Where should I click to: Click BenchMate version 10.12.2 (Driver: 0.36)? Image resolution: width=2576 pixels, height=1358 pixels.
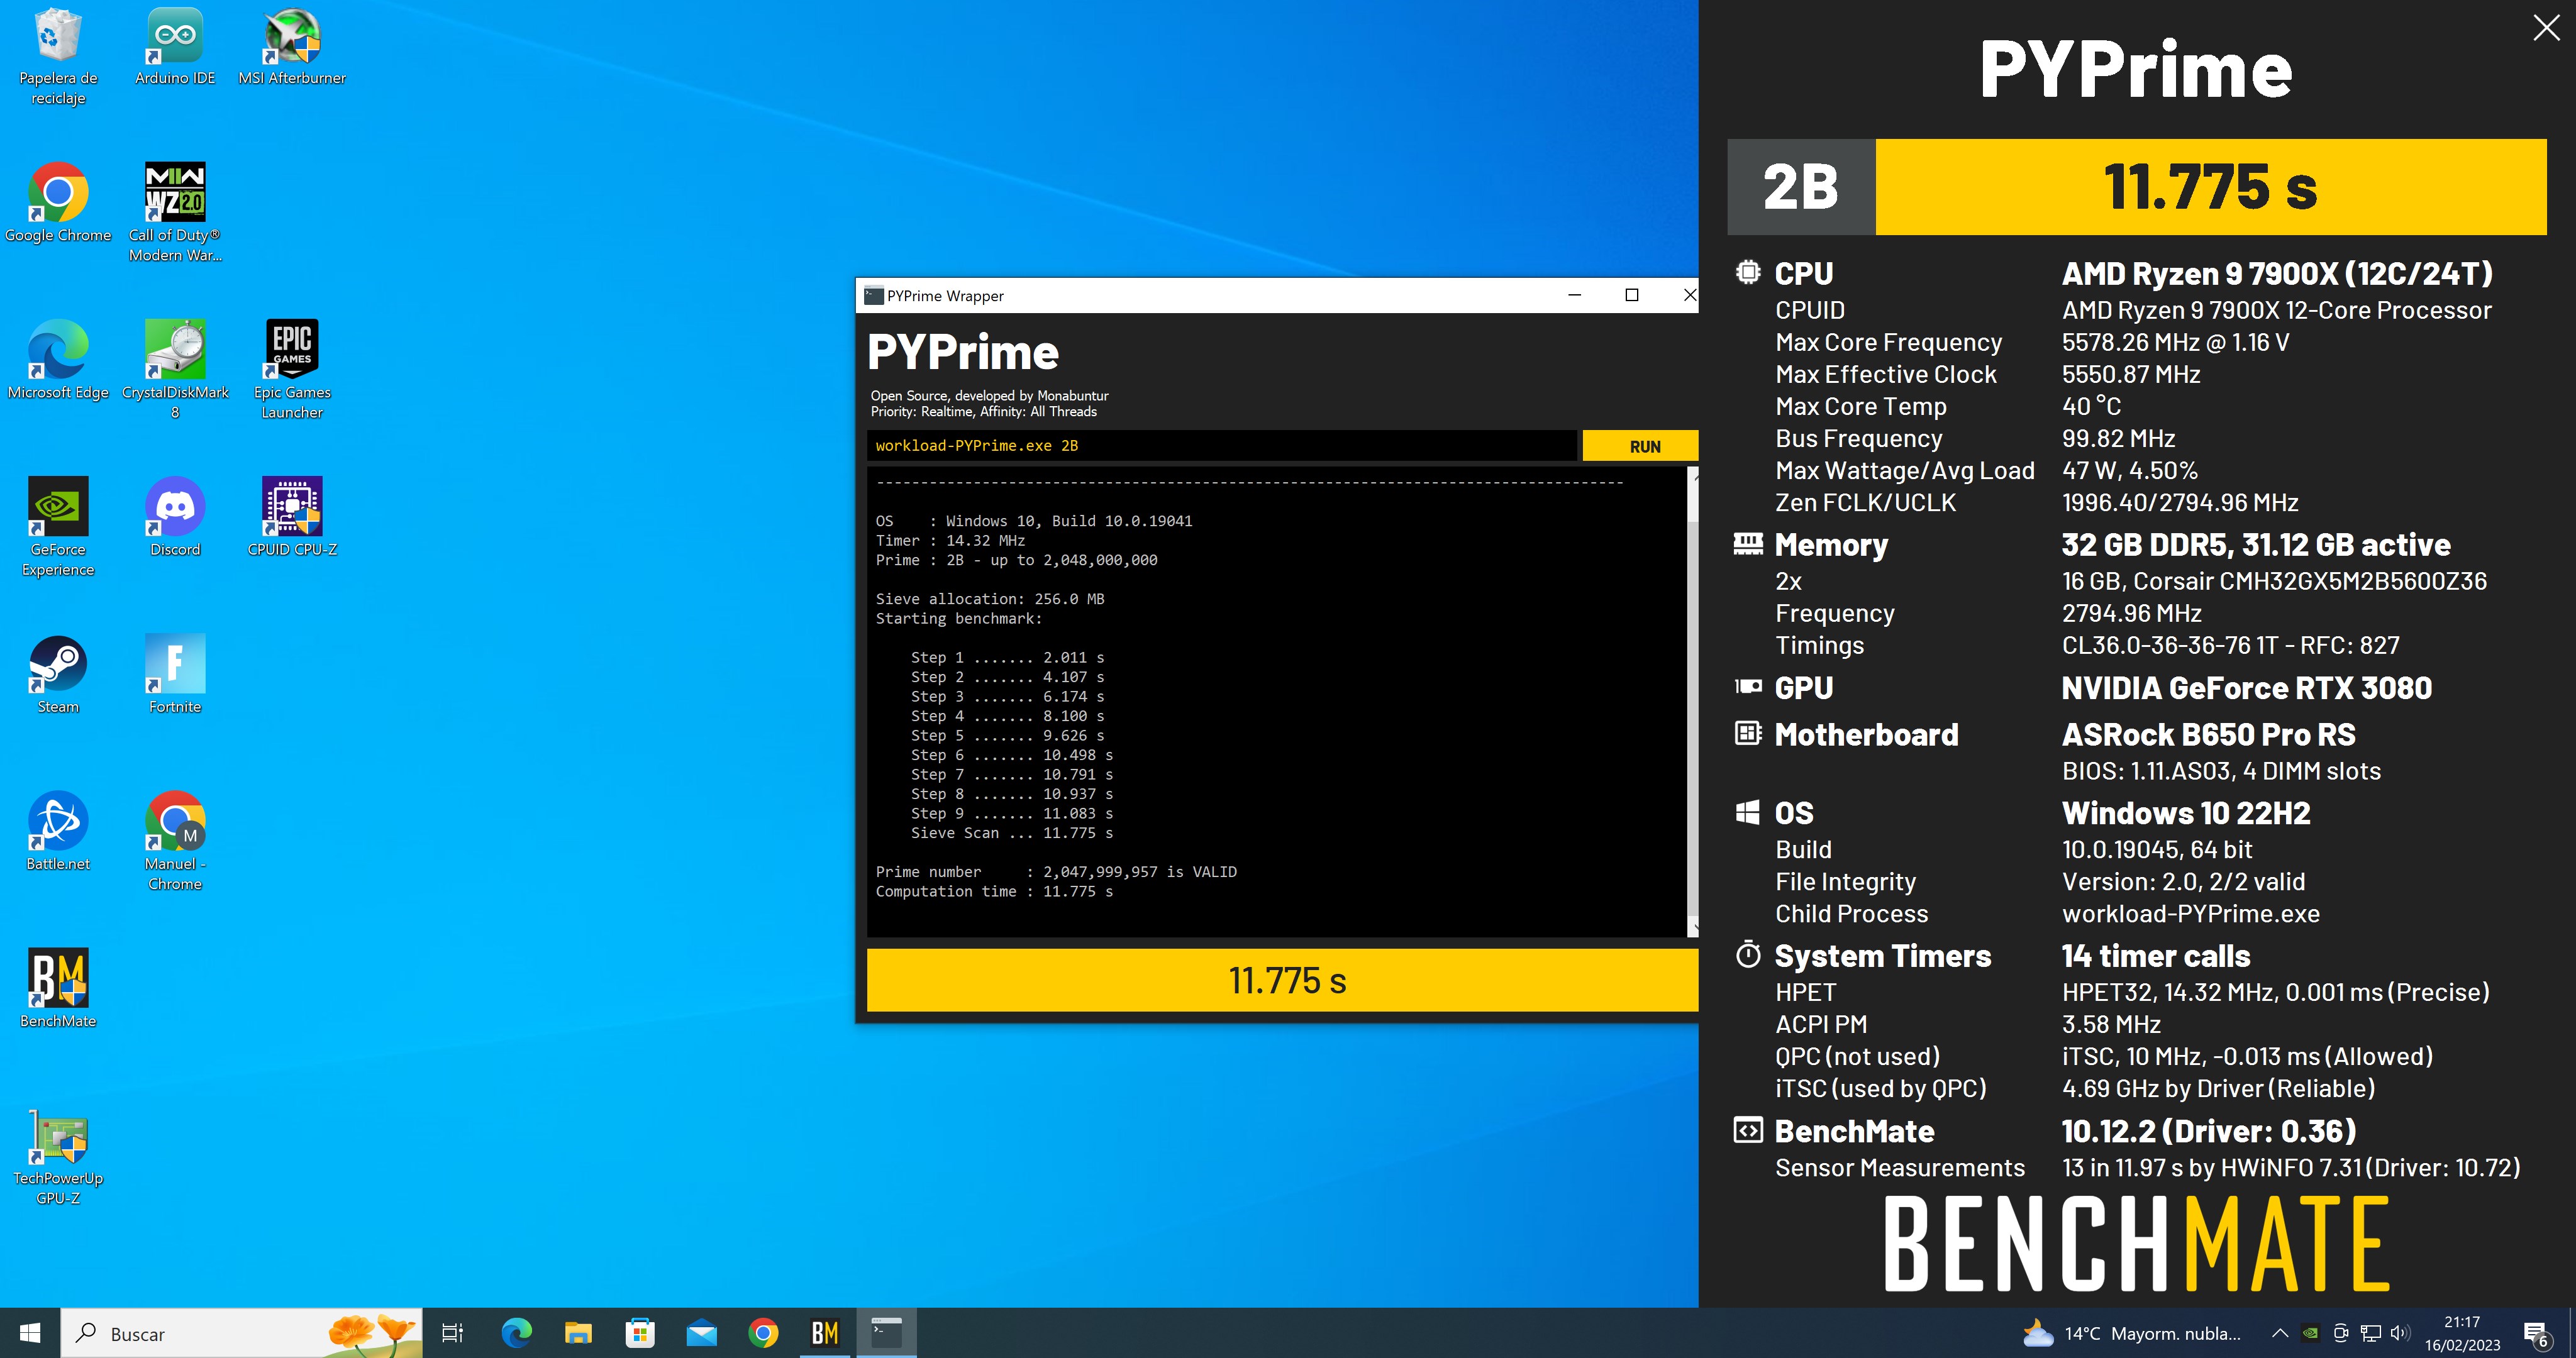coord(2208,1131)
